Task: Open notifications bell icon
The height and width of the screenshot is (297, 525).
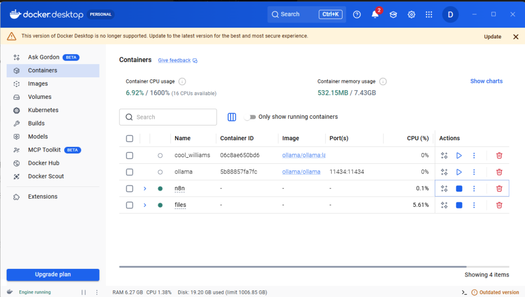Action: coord(375,14)
